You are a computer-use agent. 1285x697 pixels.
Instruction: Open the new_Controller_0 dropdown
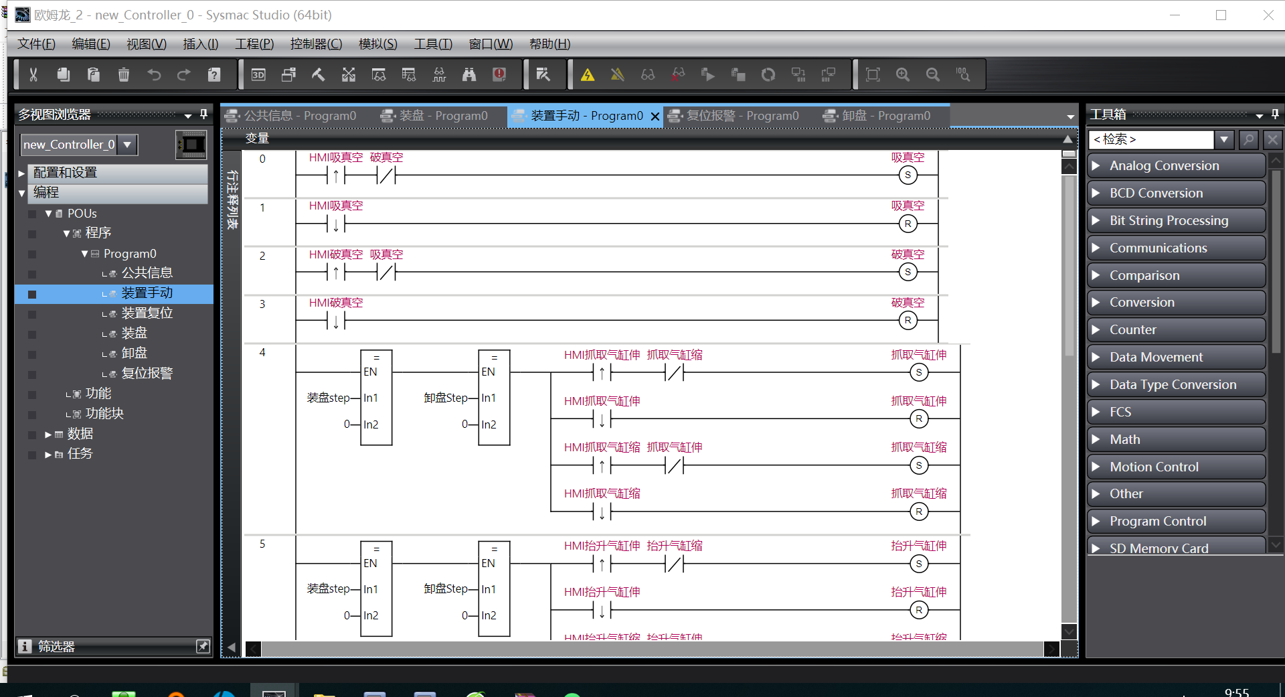point(127,145)
